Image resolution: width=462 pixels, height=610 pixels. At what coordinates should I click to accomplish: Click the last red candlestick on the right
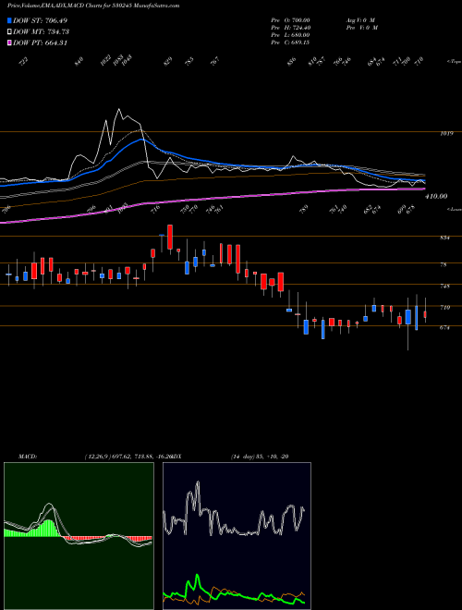pyautogui.click(x=425, y=315)
